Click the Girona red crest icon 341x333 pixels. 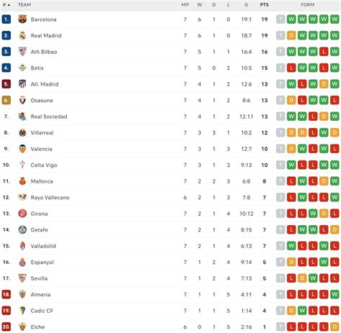[22, 214]
